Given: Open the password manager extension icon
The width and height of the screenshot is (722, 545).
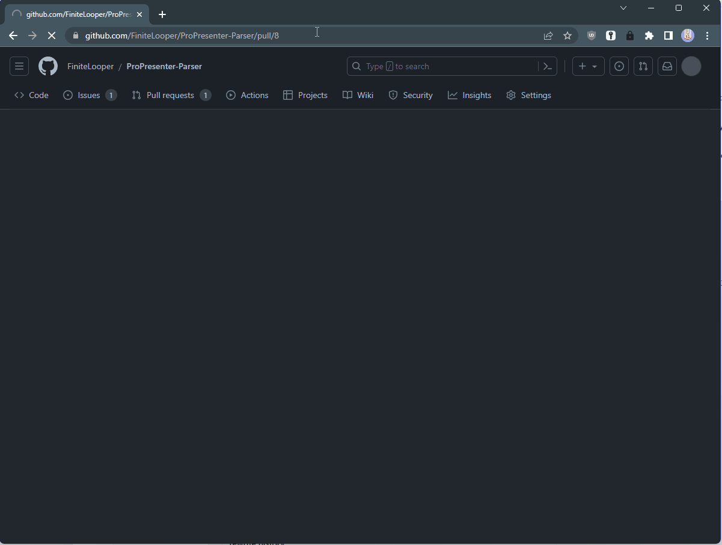Looking at the screenshot, I should click(611, 35).
